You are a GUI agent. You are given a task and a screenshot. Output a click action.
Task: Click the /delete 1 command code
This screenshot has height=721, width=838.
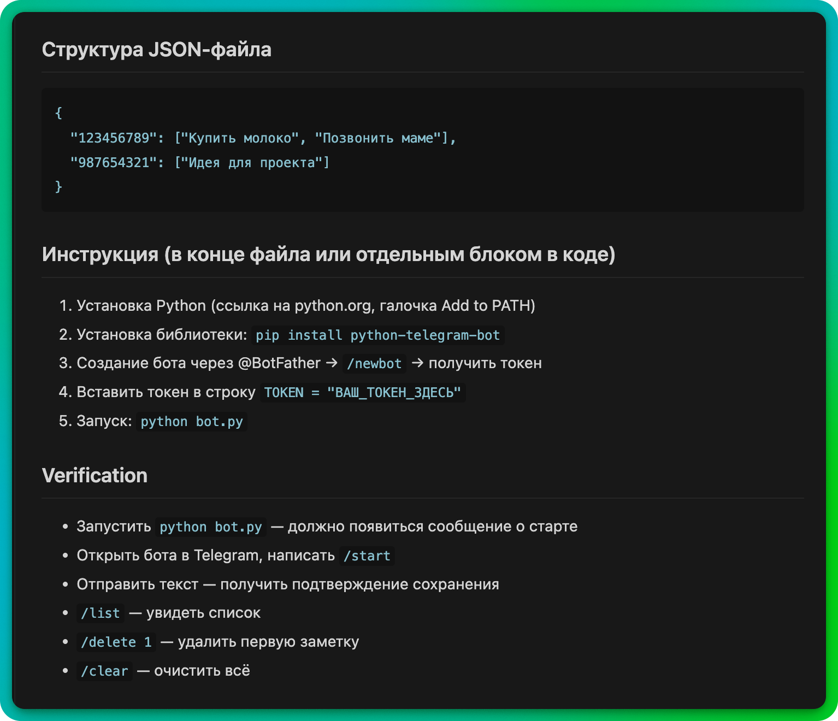tap(116, 642)
